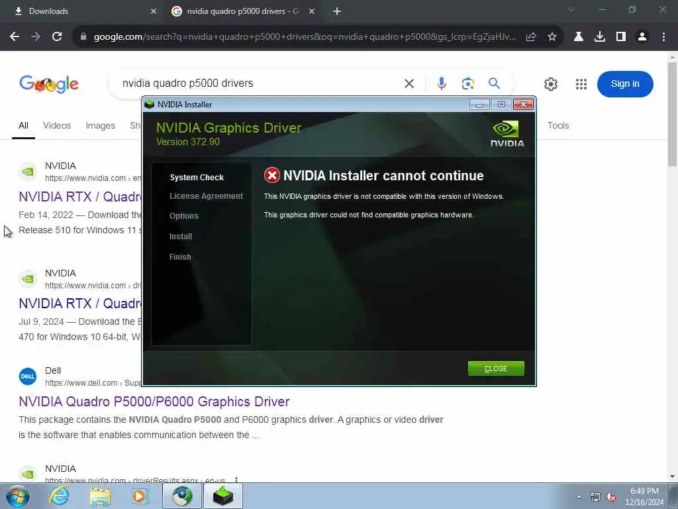The height and width of the screenshot is (509, 678).
Task: Open Chrome tab search chevron
Action: (x=571, y=9)
